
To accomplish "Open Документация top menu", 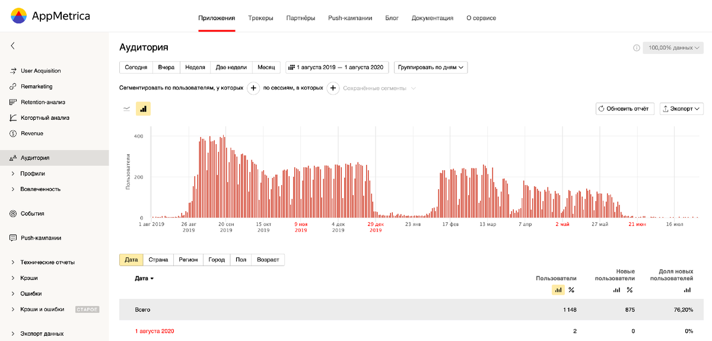I will click(x=433, y=18).
